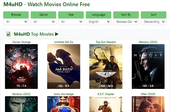The height and width of the screenshot is (112, 171).
Task: Open the Language dropdown showing English
Action: (98, 22)
